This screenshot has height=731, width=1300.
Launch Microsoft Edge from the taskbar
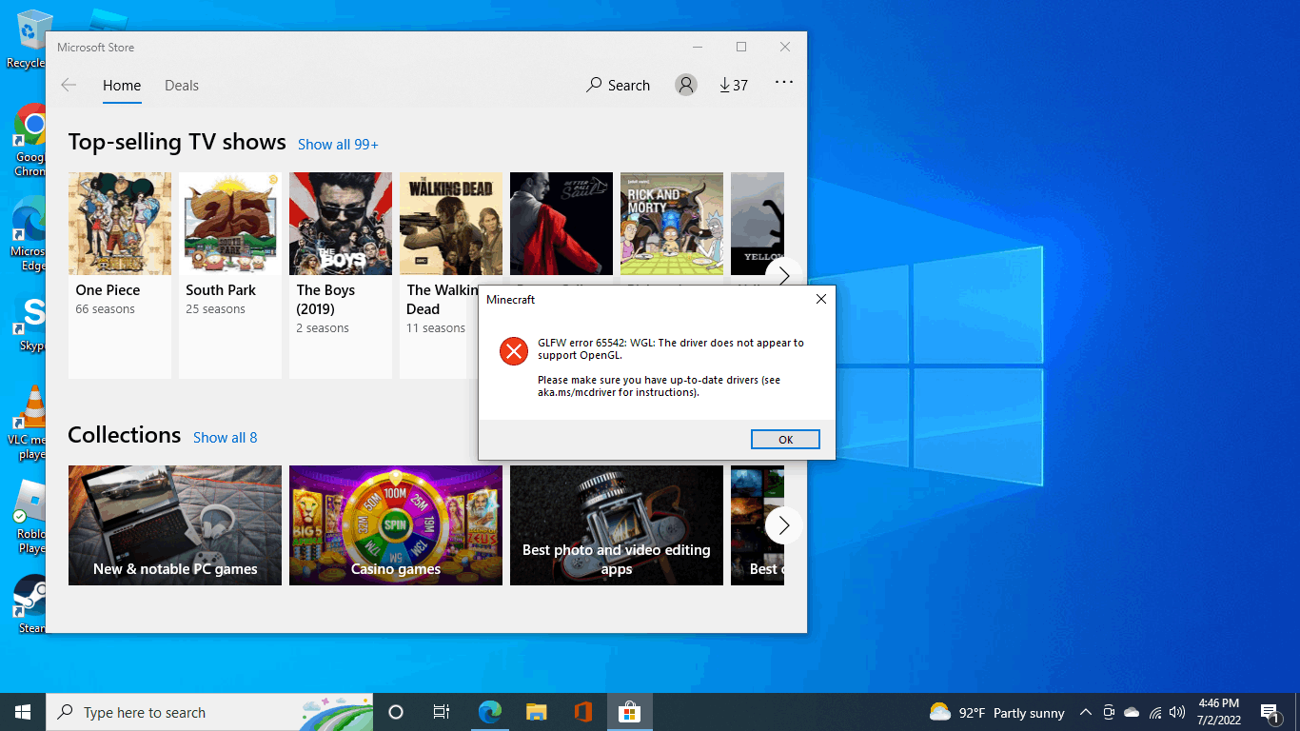coord(490,712)
